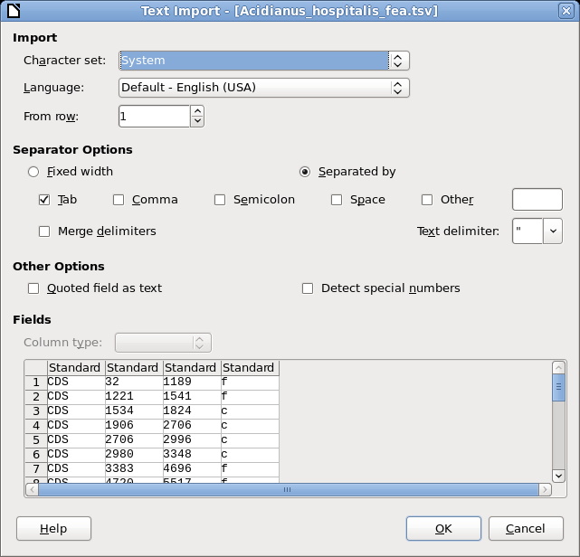Open the Character set dropdown
The height and width of the screenshot is (557, 580).
[x=398, y=61]
